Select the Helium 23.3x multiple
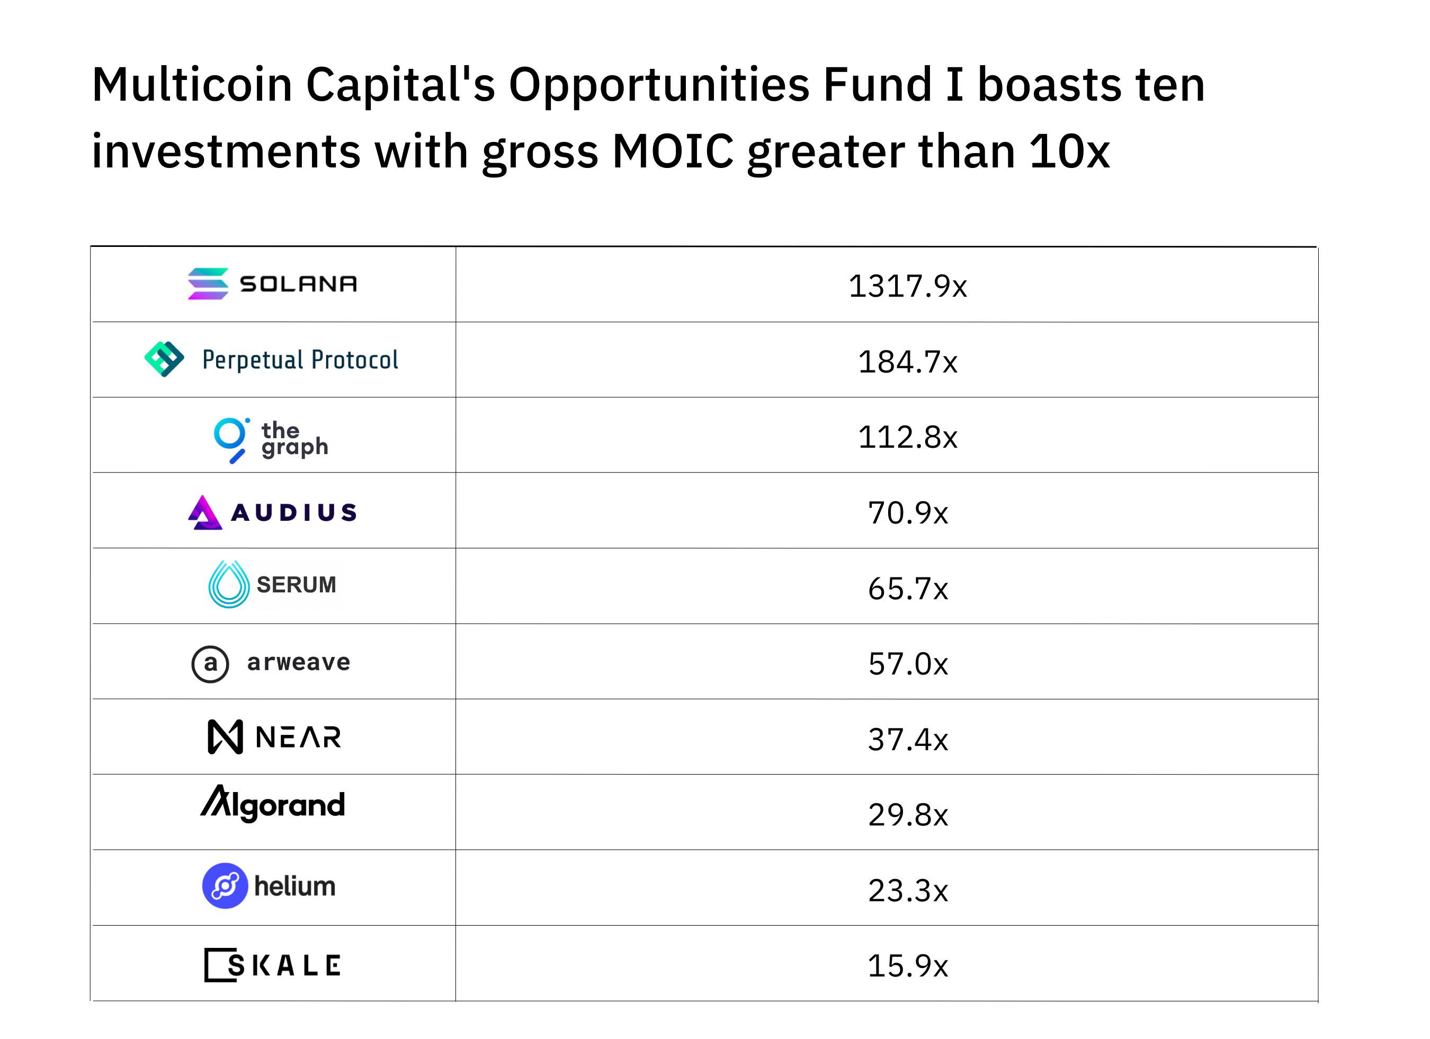Viewport: 1430px width, 1039px height. 907,891
